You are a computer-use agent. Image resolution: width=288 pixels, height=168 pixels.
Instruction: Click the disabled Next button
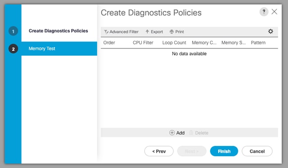[x=192, y=151]
